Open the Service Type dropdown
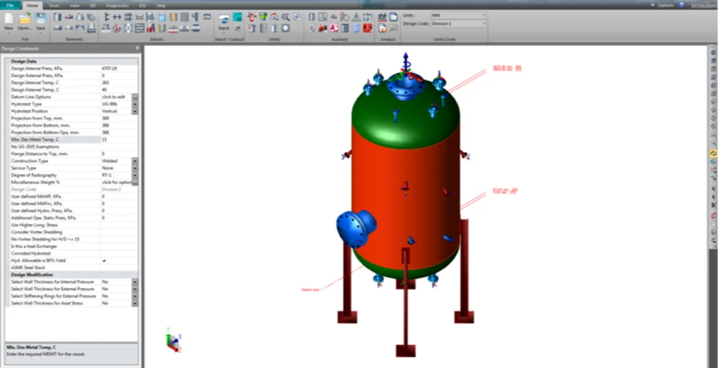The height and width of the screenshot is (368, 718). [x=135, y=168]
